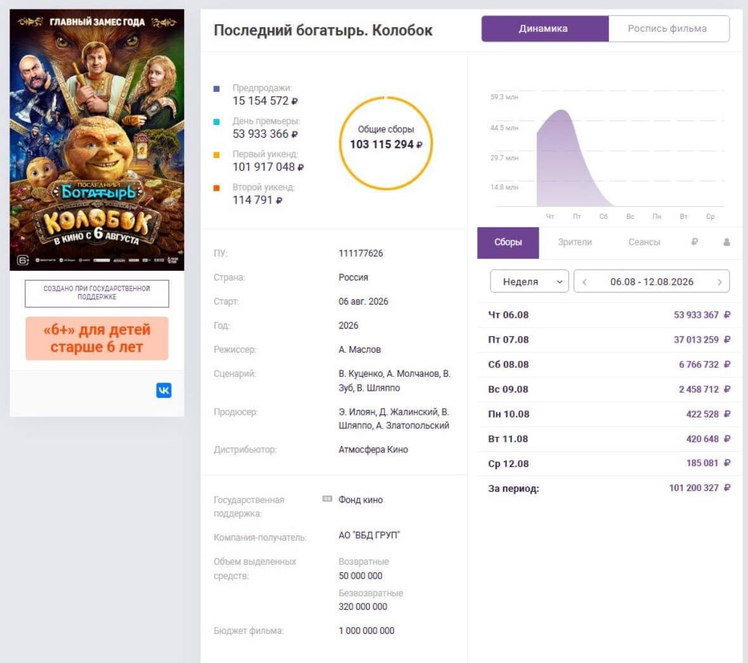Select the person viewers icon tab

(726, 242)
